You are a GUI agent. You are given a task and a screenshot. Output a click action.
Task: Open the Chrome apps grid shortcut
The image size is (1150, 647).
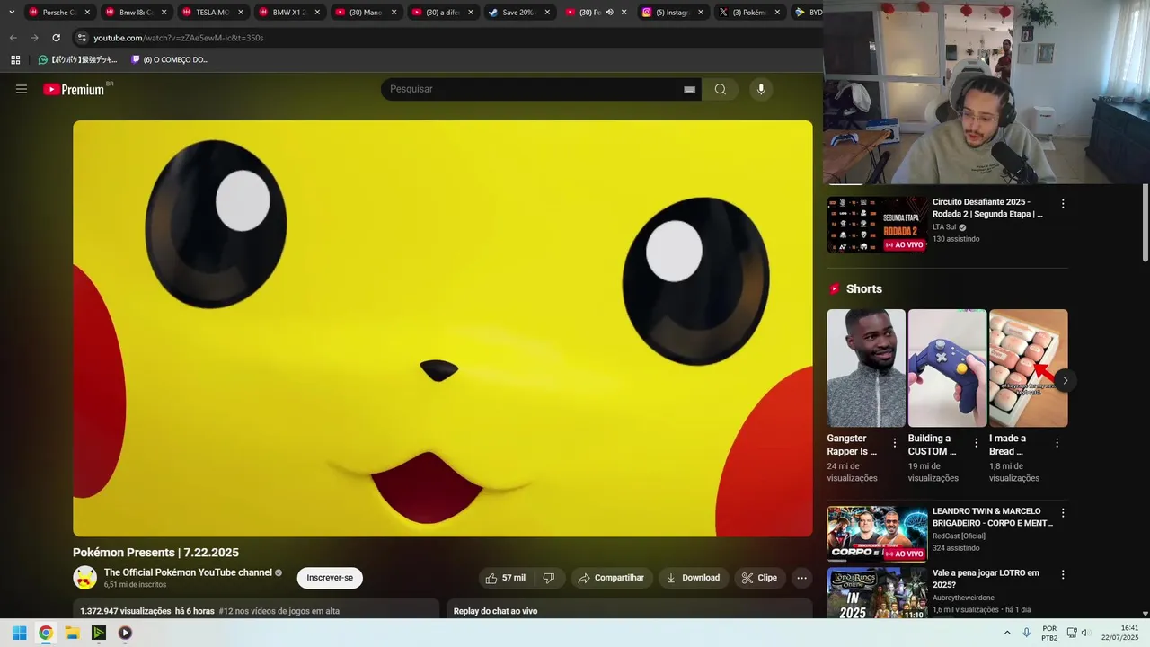(x=15, y=60)
